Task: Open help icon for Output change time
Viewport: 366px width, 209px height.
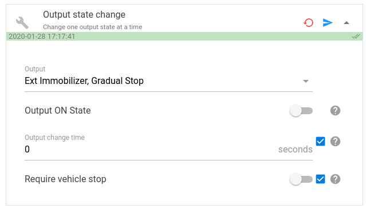Action: pyautogui.click(x=335, y=141)
